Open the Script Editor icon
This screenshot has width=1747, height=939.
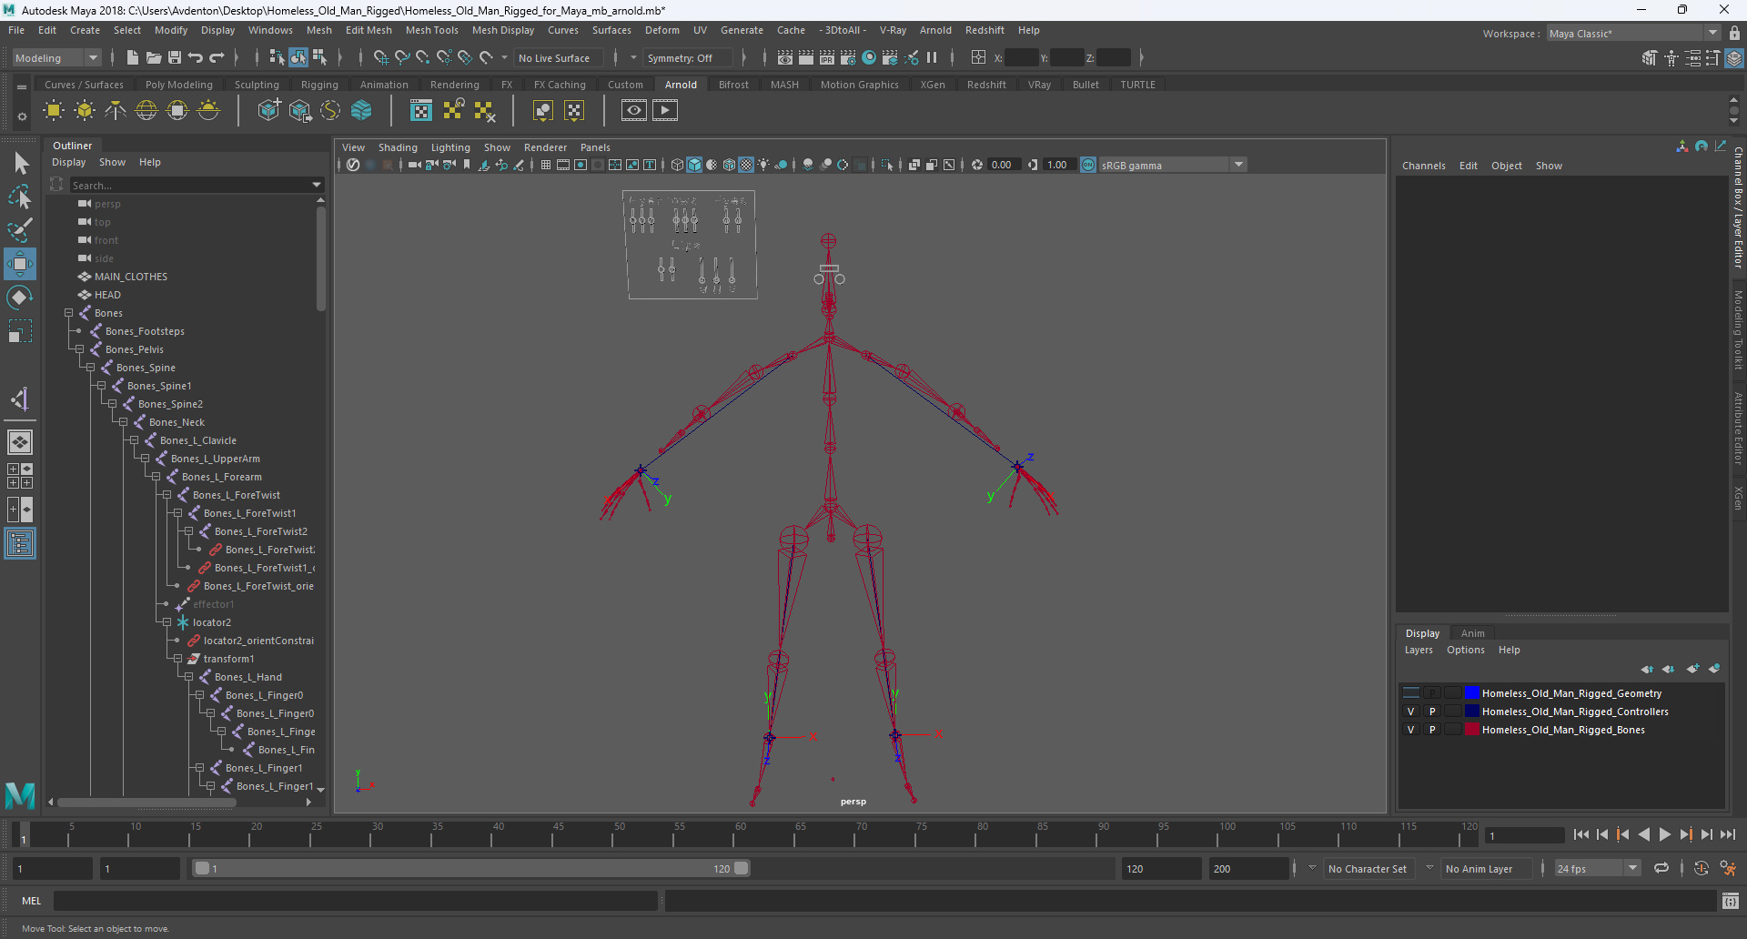[1731, 901]
